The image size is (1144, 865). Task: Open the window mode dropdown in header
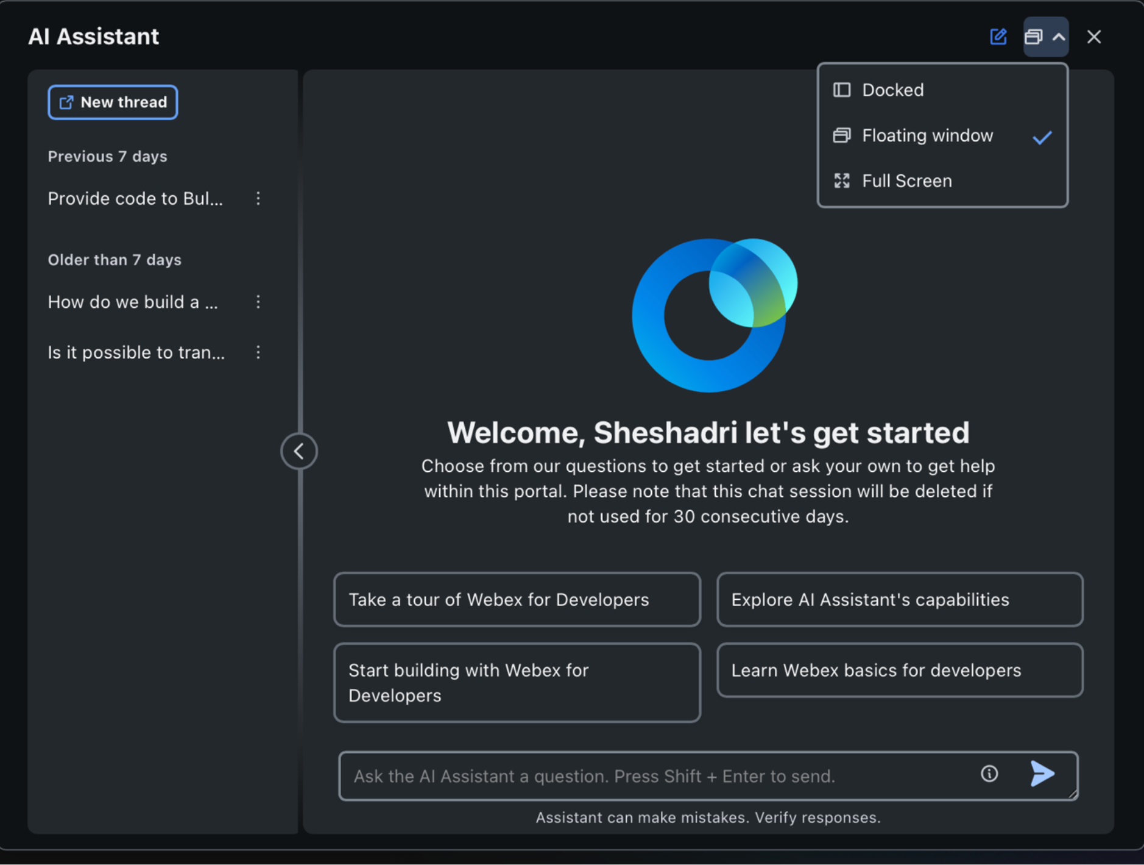(x=1045, y=37)
